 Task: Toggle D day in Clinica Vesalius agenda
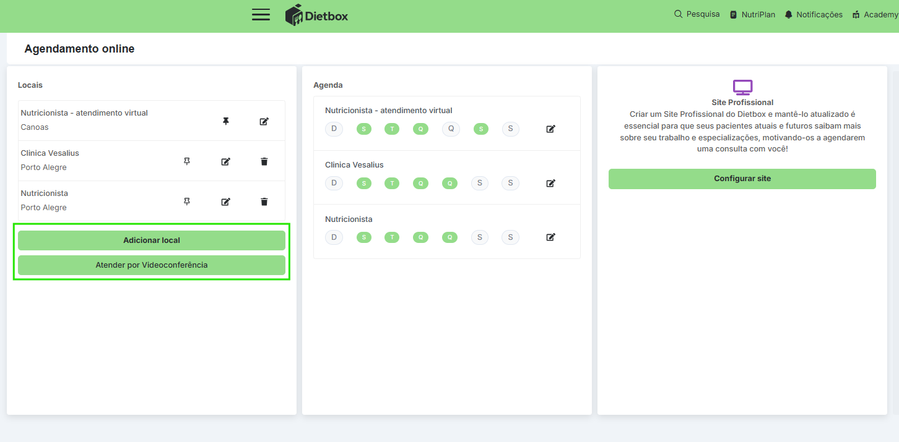334,183
